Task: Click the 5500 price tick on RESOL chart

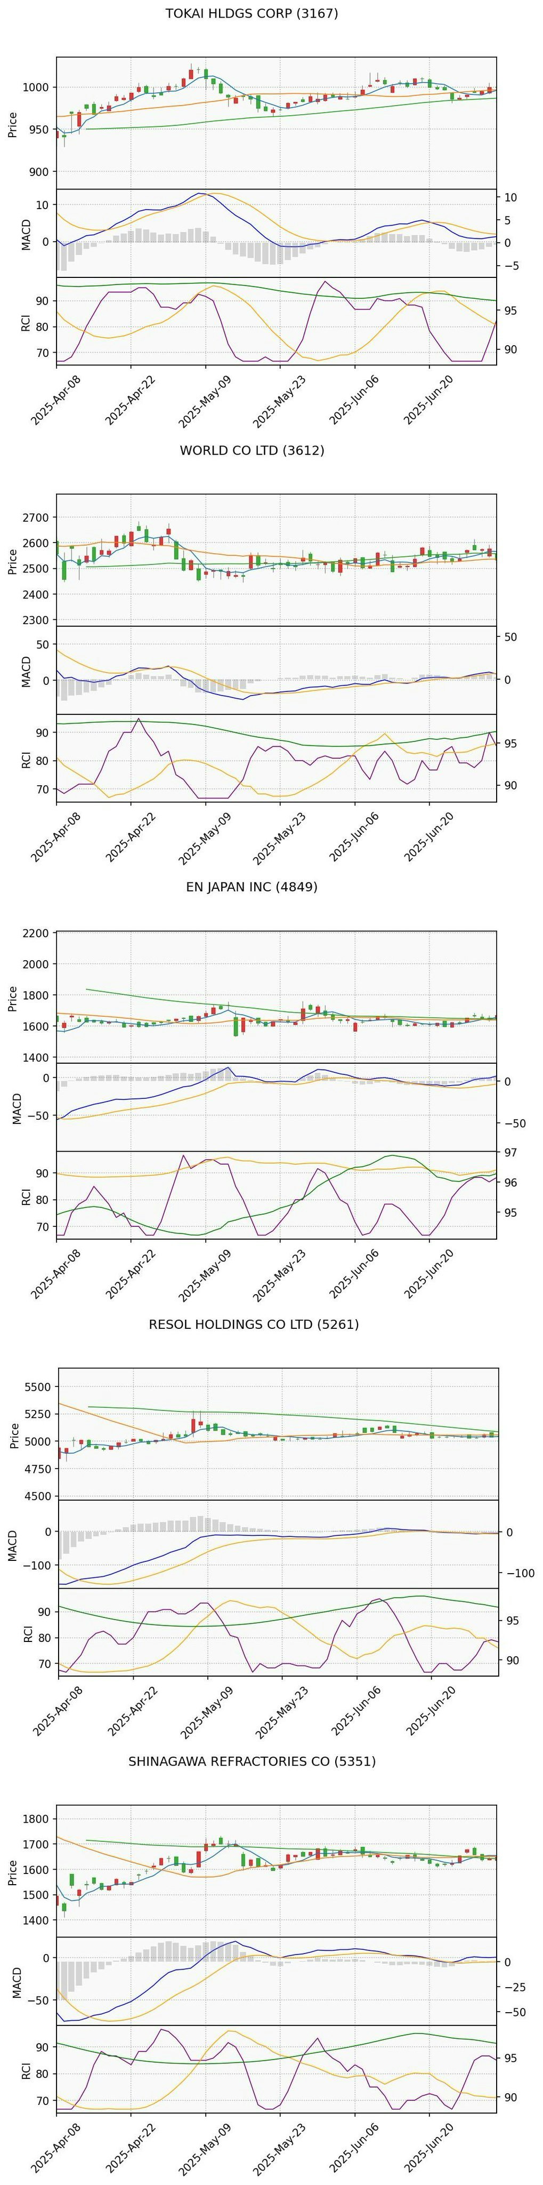Action: pyautogui.click(x=39, y=1387)
